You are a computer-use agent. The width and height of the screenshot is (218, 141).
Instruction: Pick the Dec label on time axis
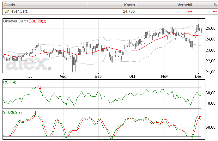[198, 76]
